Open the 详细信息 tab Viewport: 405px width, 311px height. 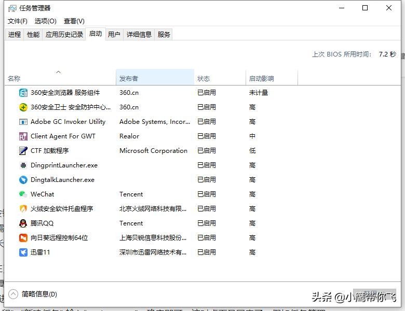139,35
